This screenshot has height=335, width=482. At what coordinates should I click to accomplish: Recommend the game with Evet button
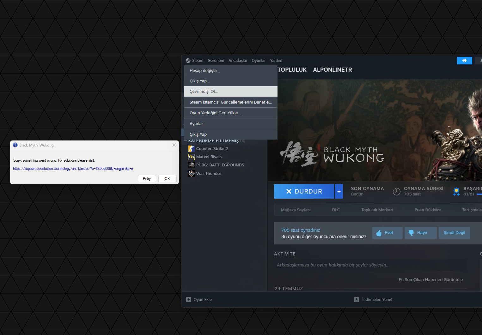tap(387, 233)
